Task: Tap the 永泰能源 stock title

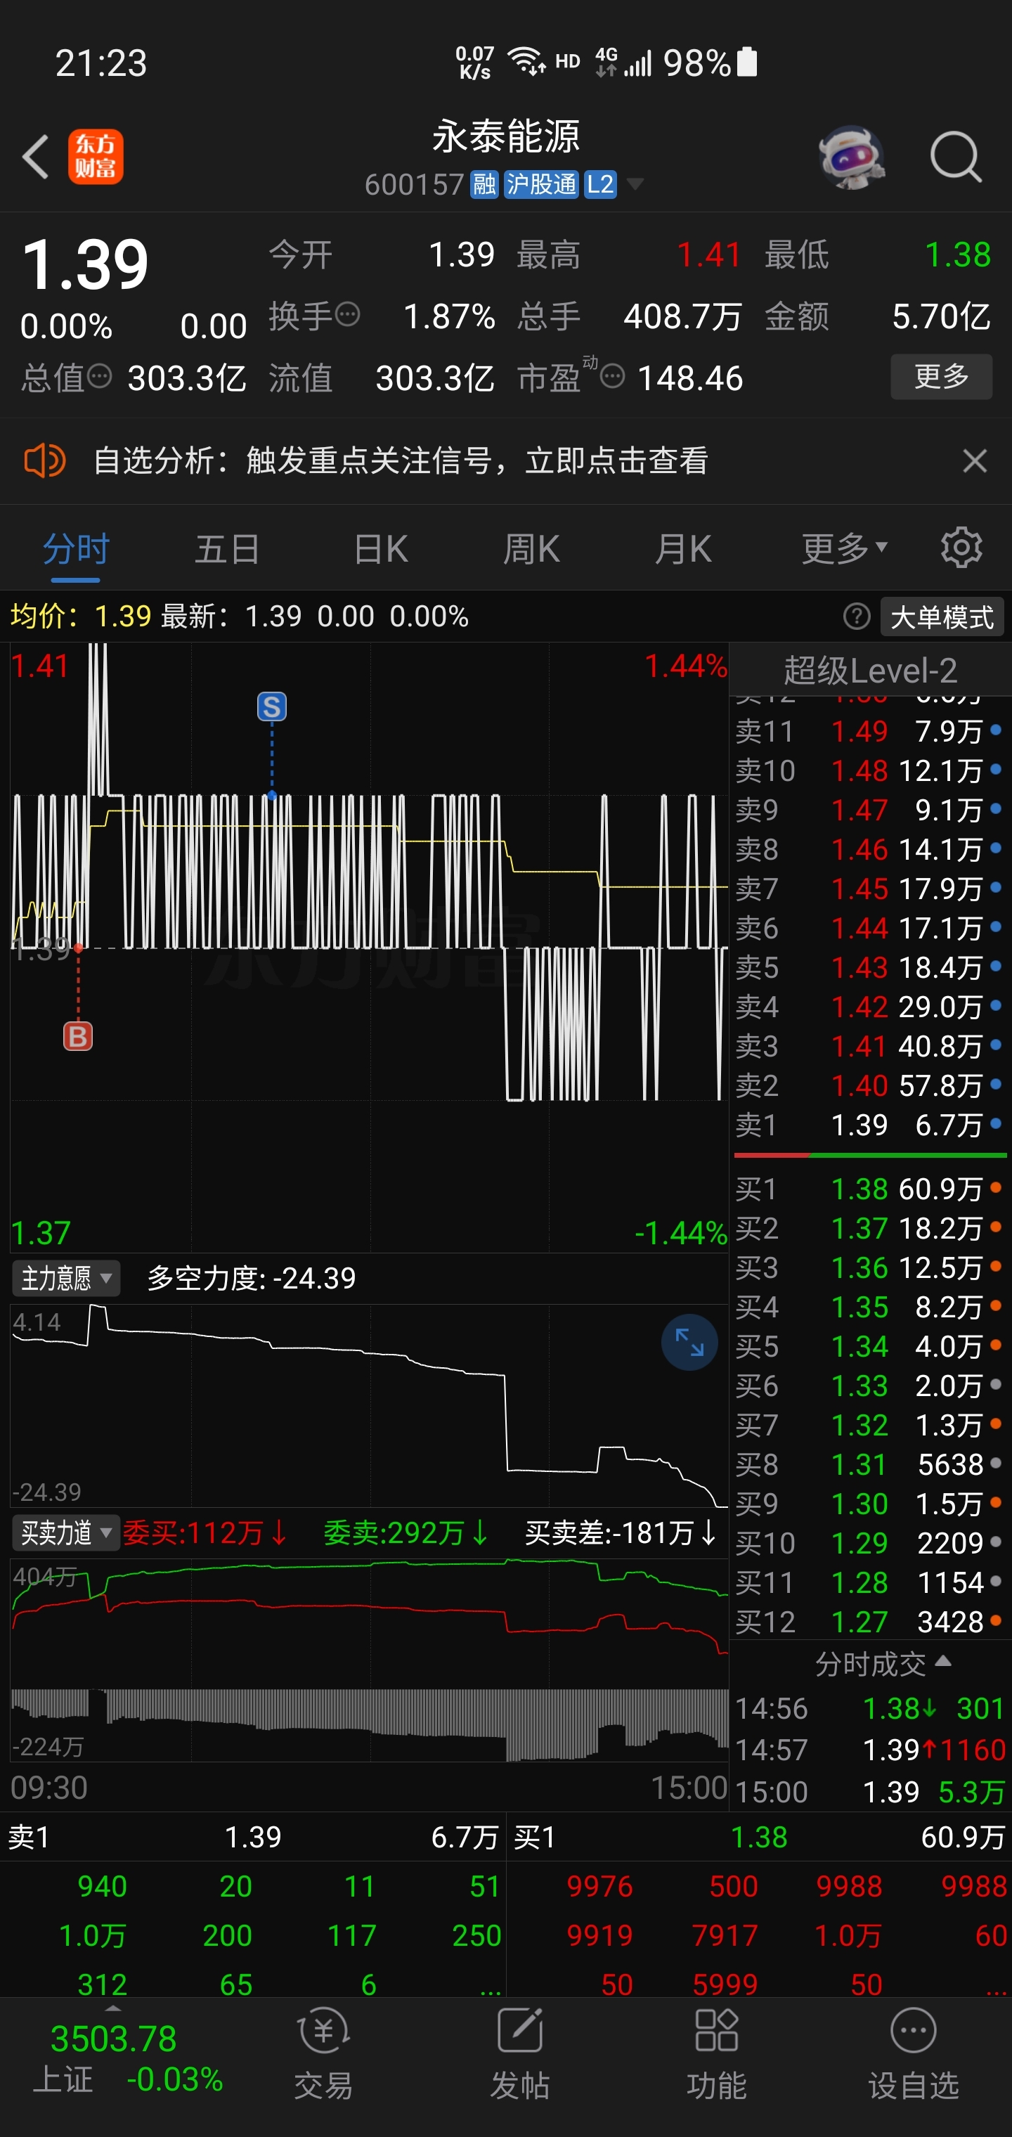Action: pos(506,136)
